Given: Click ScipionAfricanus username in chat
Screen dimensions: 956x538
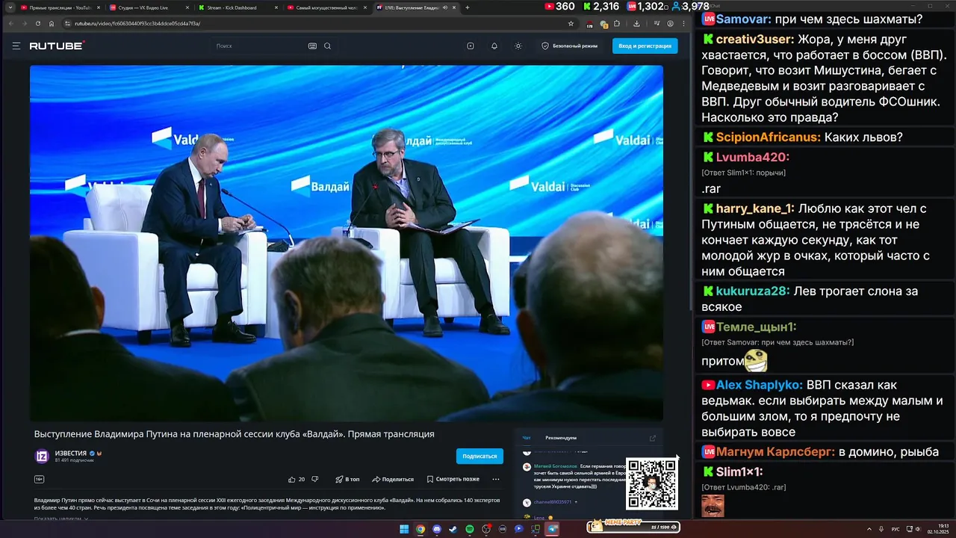Looking at the screenshot, I should [x=768, y=137].
